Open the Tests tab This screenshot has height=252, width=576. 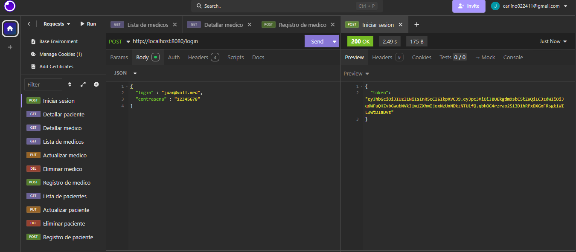click(453, 57)
